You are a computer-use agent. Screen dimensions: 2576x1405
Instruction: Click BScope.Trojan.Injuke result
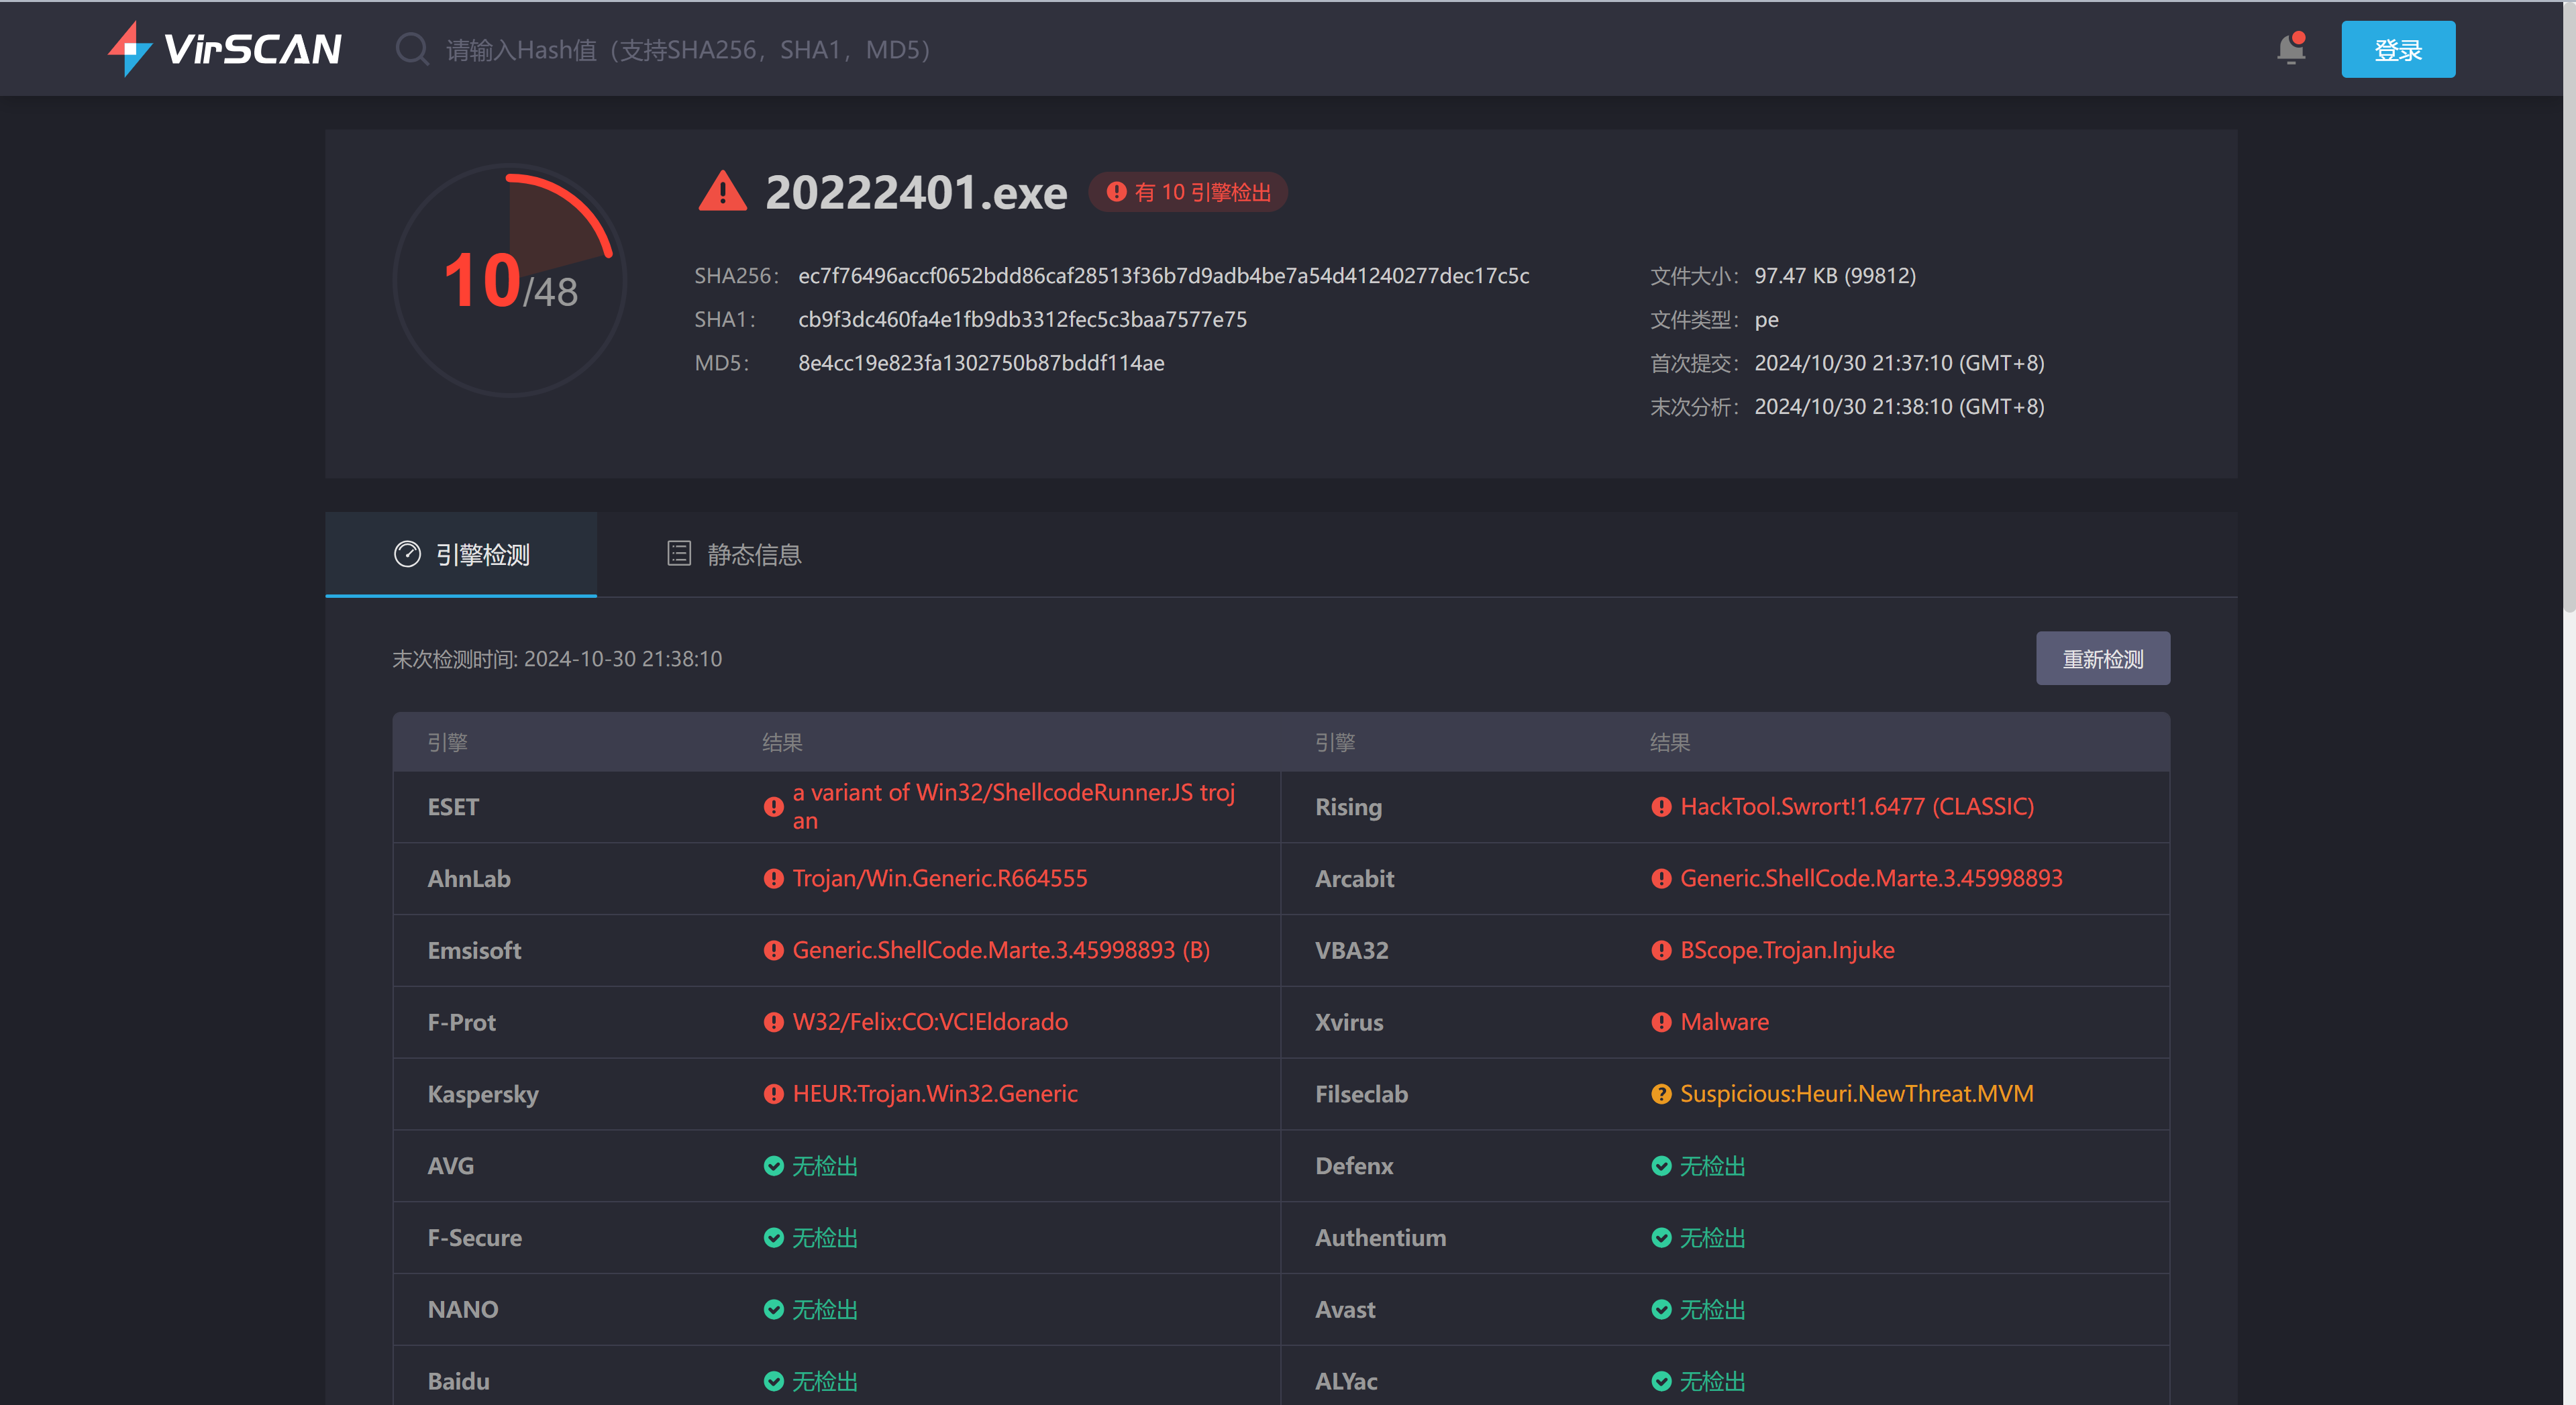(x=1787, y=950)
